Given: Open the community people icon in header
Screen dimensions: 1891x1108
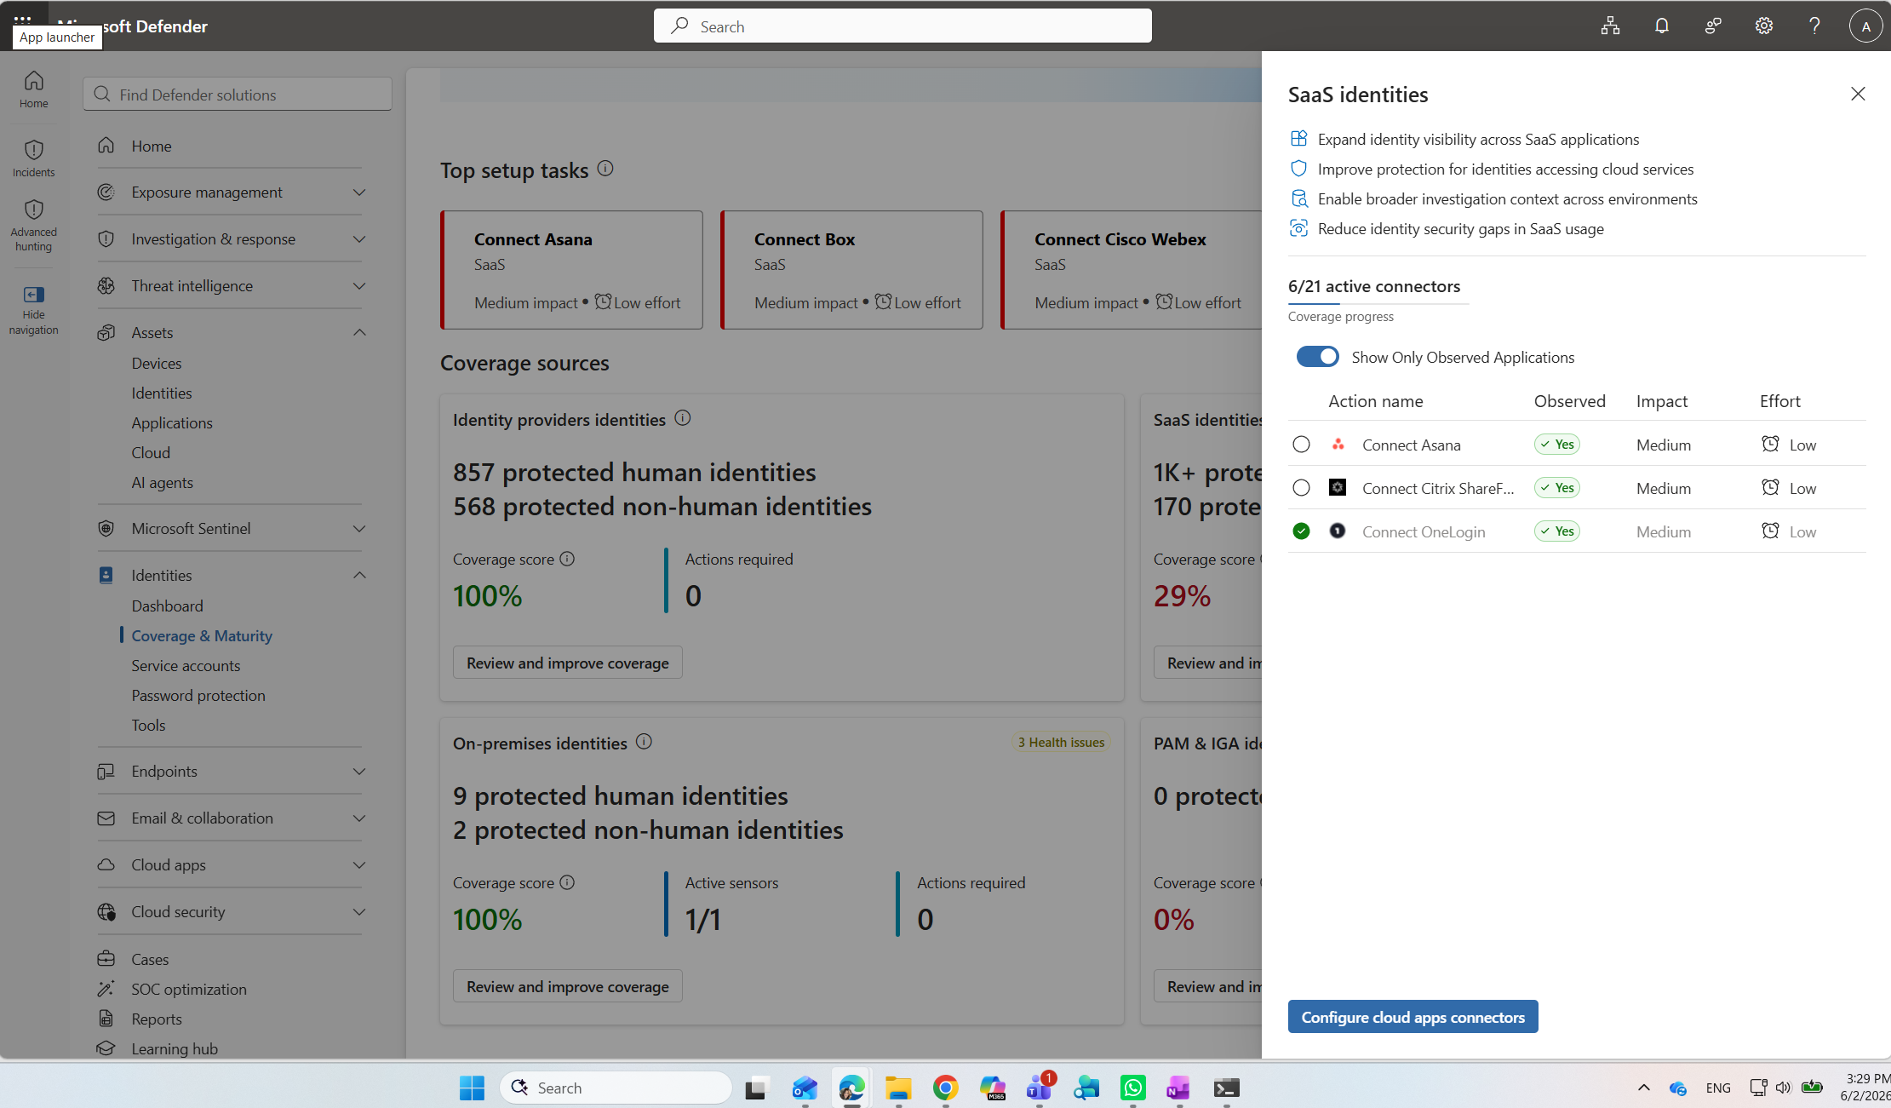Looking at the screenshot, I should (1713, 26).
